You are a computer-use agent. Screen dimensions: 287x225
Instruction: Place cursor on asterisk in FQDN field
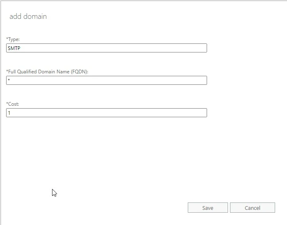point(9,80)
